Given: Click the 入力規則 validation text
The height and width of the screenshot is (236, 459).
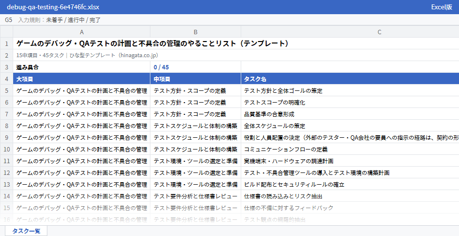Looking at the screenshot, I should click(x=60, y=20).
